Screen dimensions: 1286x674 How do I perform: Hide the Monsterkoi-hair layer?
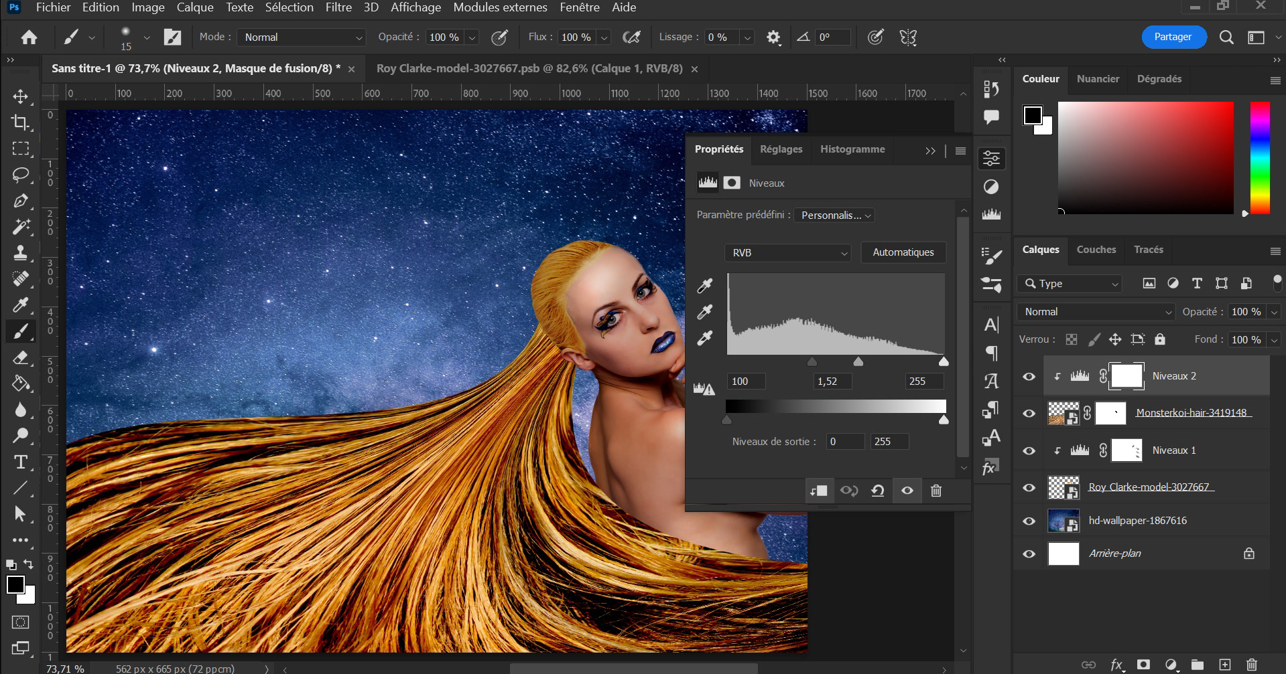click(x=1029, y=414)
